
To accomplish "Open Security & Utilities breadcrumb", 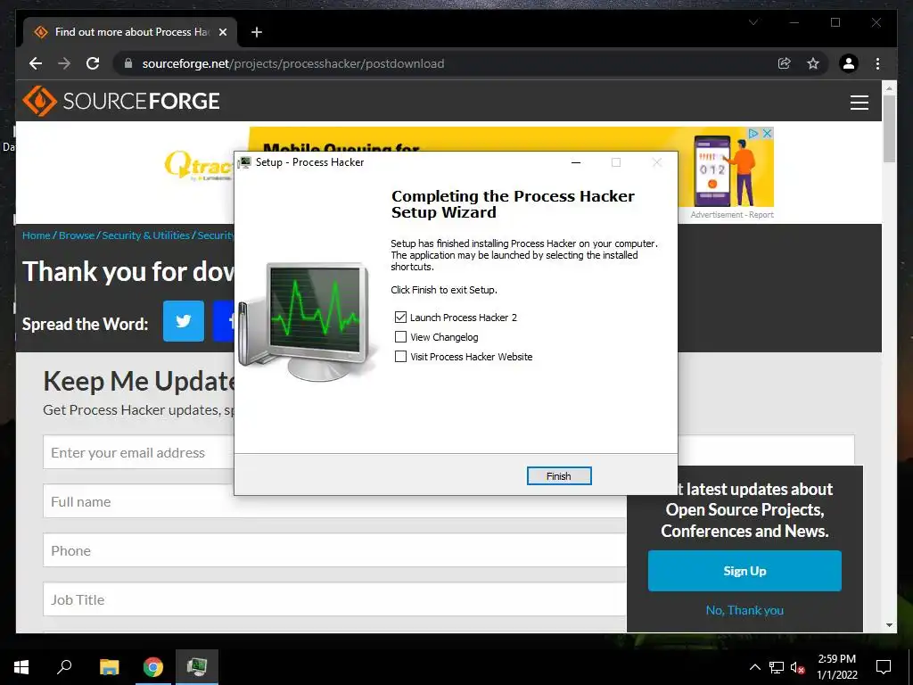I will pyautogui.click(x=145, y=235).
